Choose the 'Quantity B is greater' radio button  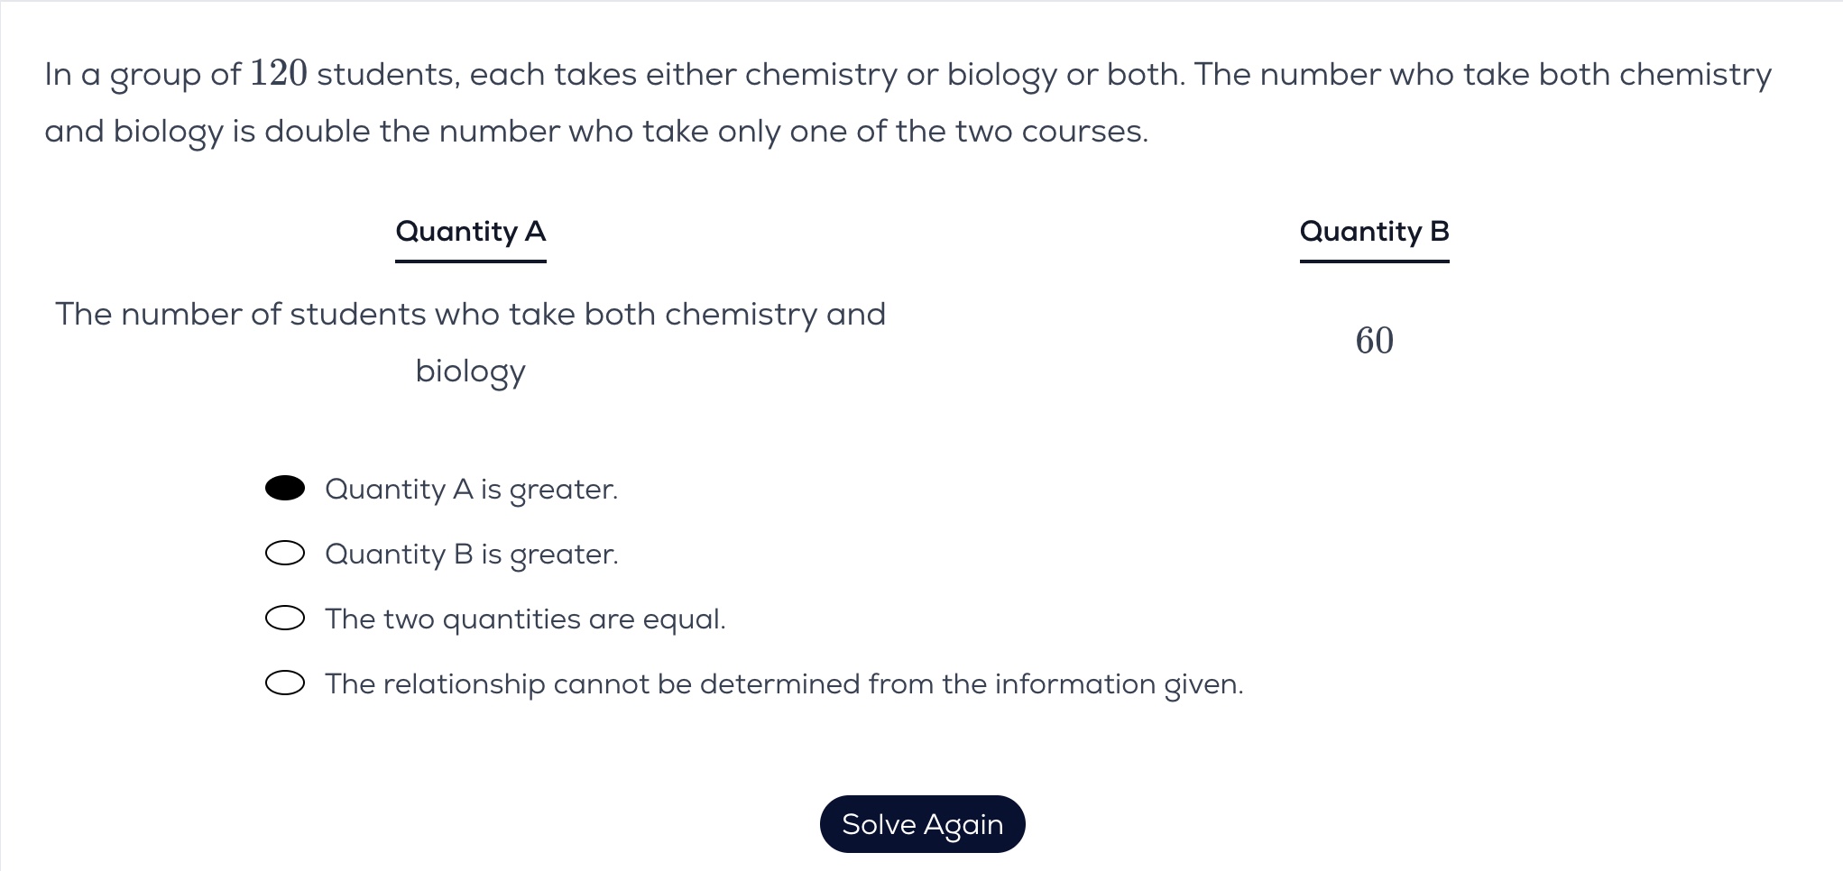(285, 554)
